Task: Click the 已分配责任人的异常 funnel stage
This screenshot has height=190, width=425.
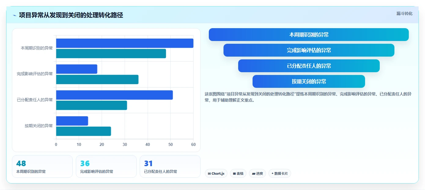Action: (x=309, y=66)
